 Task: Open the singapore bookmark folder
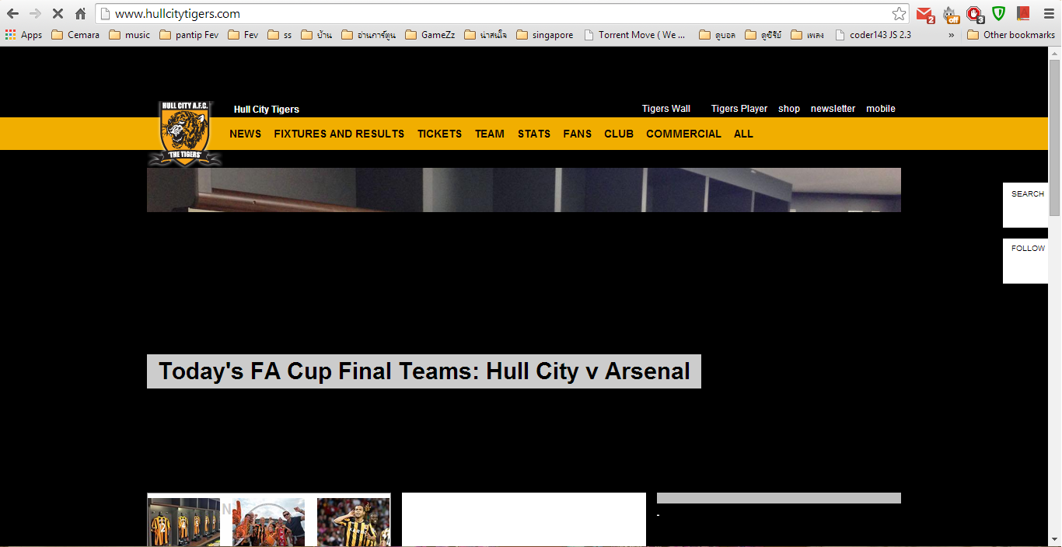544,35
